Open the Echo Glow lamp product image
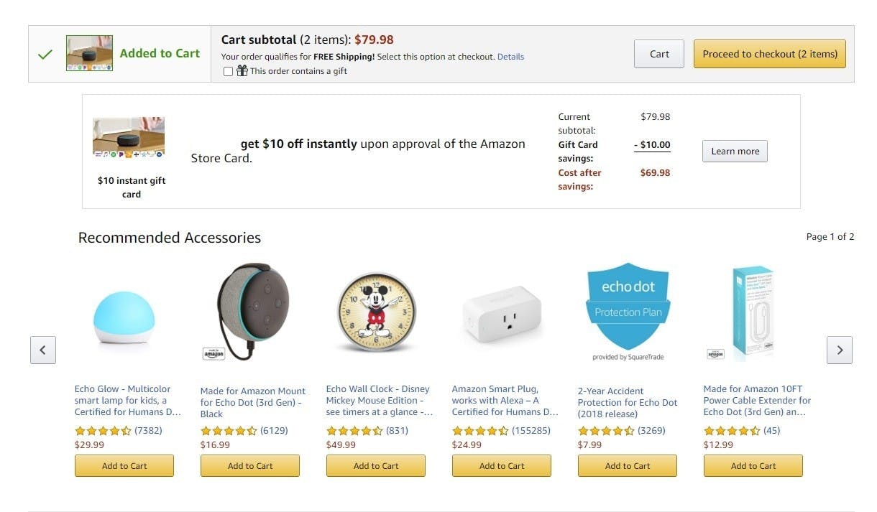Viewport: 877px width, 512px height. [124, 317]
